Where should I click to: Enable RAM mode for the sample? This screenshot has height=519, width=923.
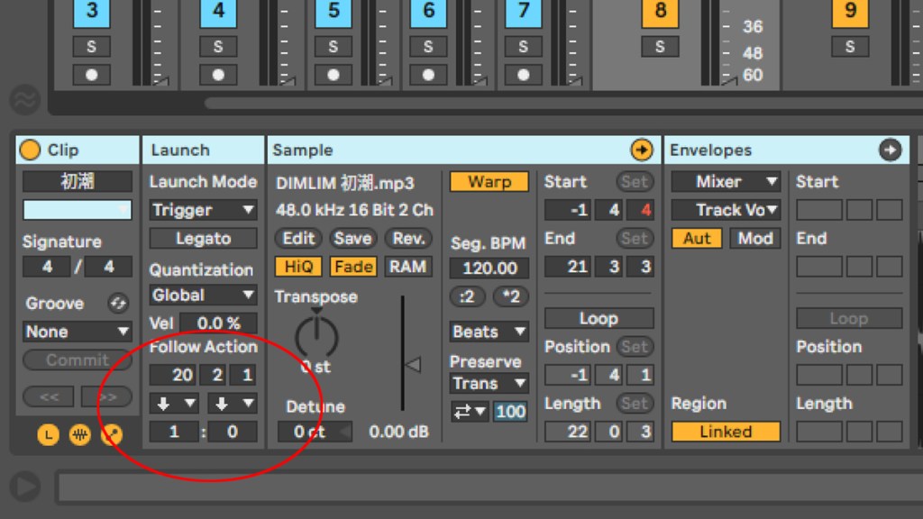[407, 267]
